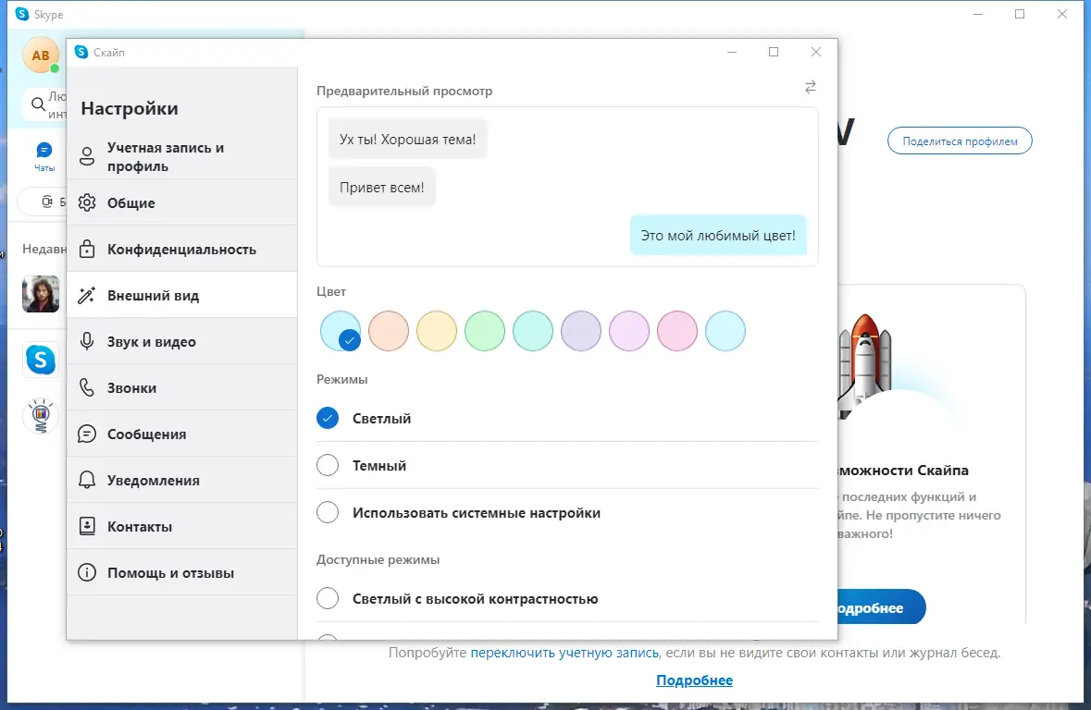Open Учетная запись и профиль section
The image size is (1091, 710).
tap(182, 156)
